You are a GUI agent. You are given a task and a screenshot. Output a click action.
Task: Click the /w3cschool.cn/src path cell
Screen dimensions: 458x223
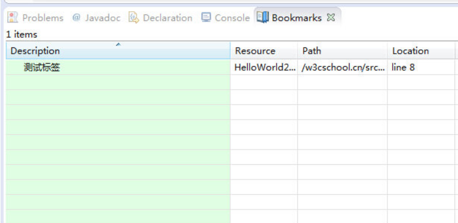pyautogui.click(x=343, y=68)
